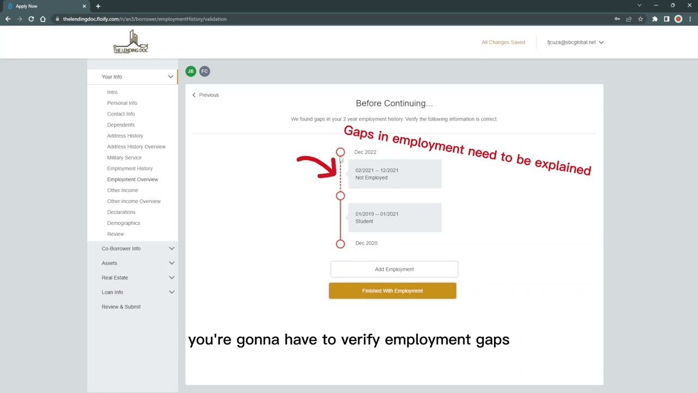Open the Contact Info step
Image resolution: width=698 pixels, height=393 pixels.
[x=121, y=114]
